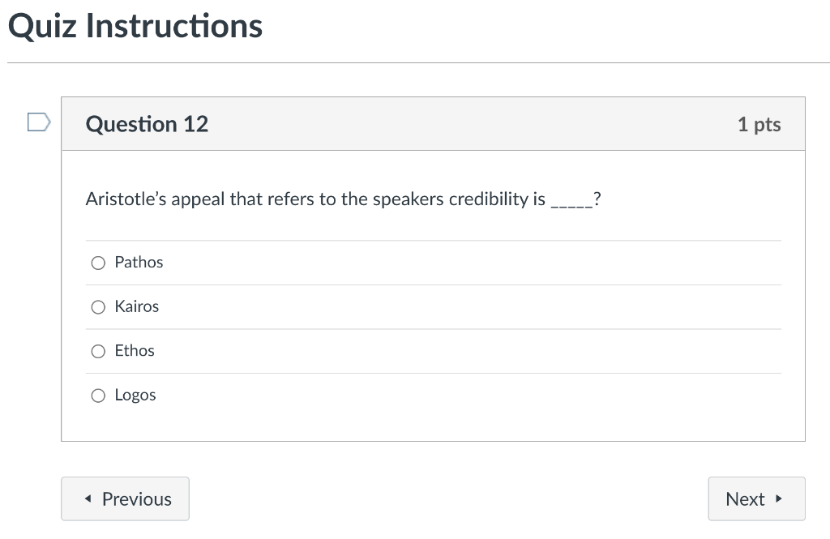Click the arrowhead glyph in the Previous button
The height and width of the screenshot is (539, 830).
(x=88, y=499)
